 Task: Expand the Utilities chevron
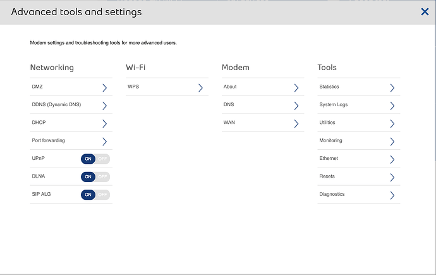392,123
